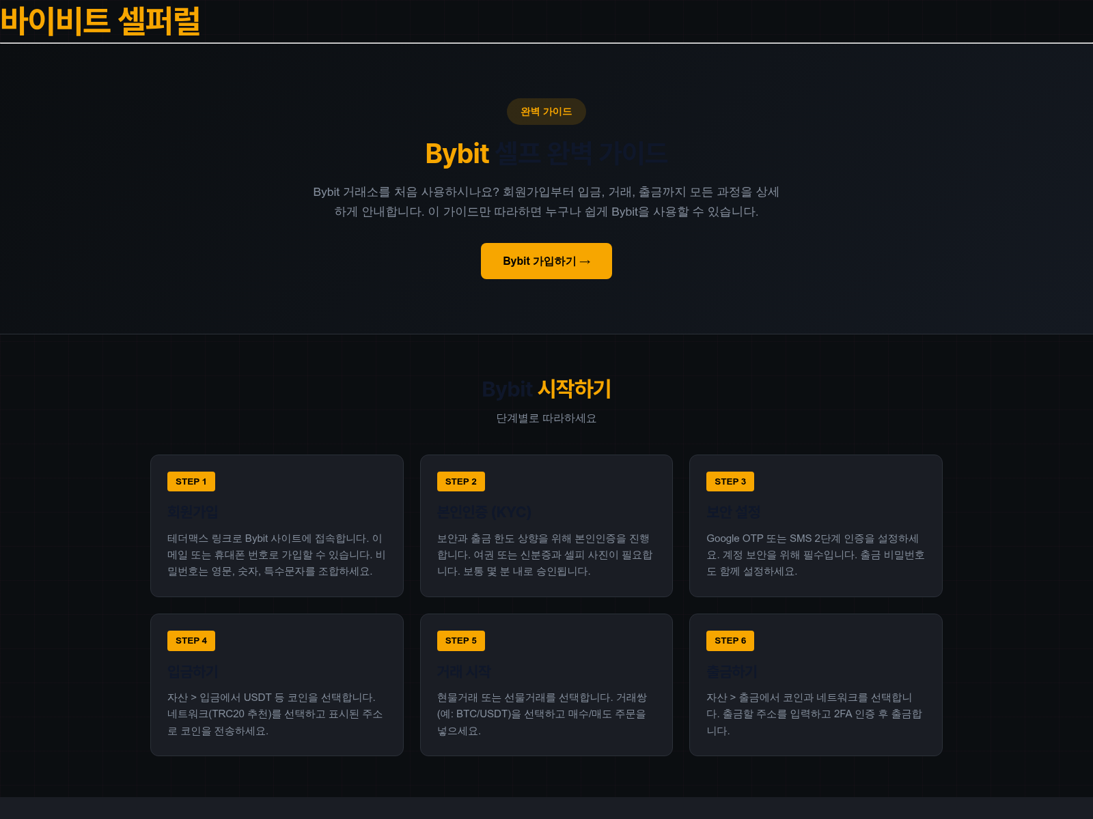Click the STEP 4 badge

click(x=191, y=640)
